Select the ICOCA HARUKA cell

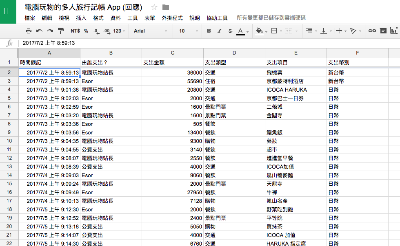point(296,90)
